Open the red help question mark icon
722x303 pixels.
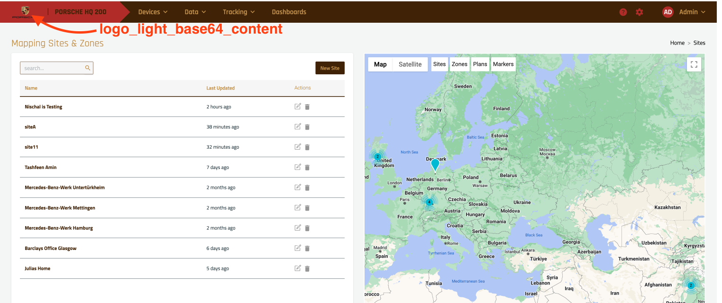click(x=623, y=12)
